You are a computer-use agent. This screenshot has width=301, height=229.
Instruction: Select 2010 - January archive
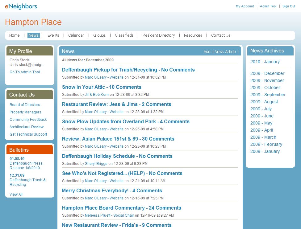[x=265, y=62]
